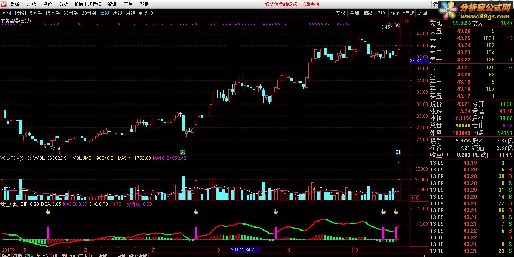This screenshot has height=257, width=514.
Task: Click the fourth hand signal icon in October
Action: pos(383,211)
